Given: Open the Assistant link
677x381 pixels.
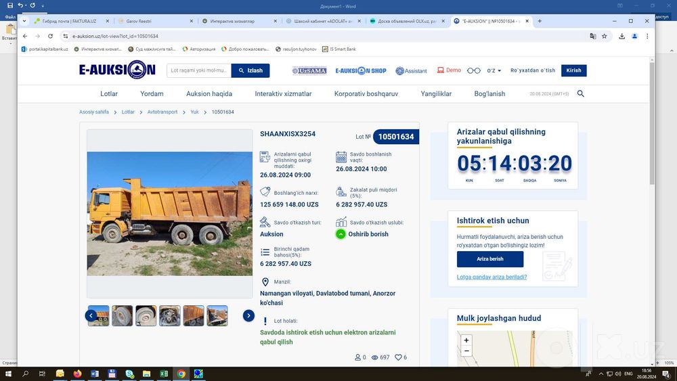Looking at the screenshot, I should tap(411, 71).
